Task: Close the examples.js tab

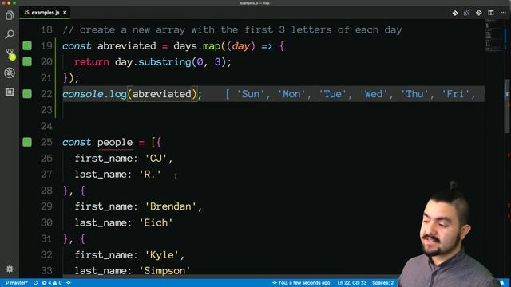Action: (65, 13)
